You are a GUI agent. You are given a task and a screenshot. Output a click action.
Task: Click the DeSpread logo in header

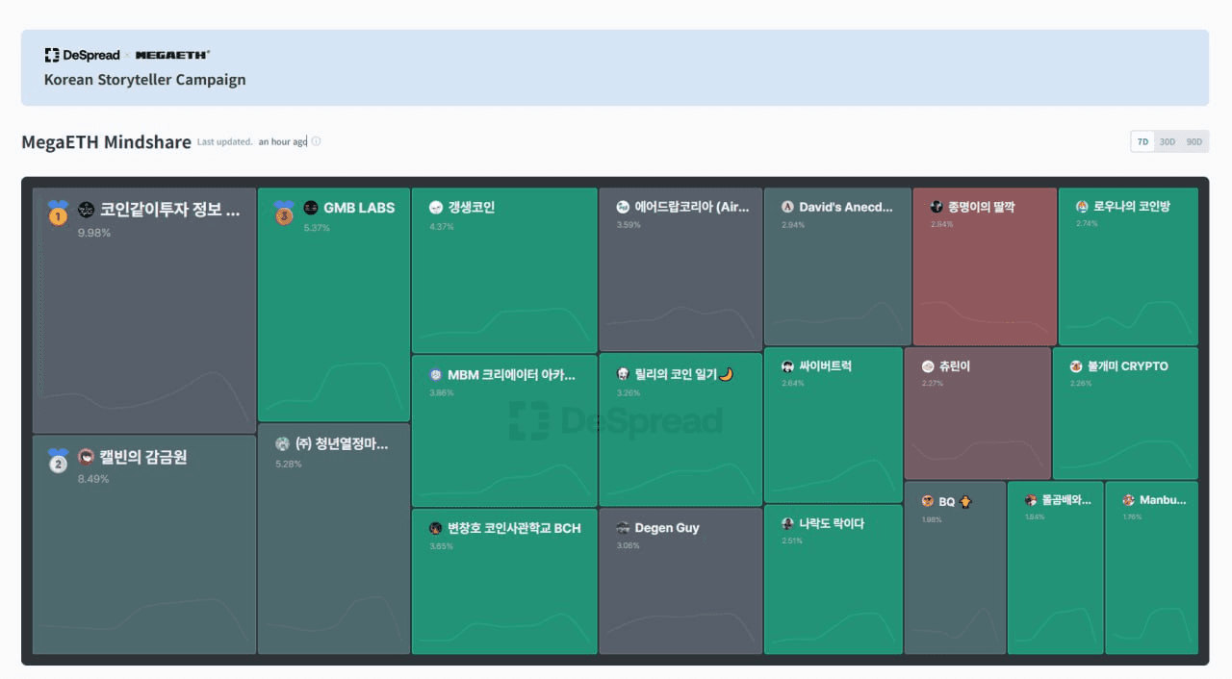(x=82, y=55)
